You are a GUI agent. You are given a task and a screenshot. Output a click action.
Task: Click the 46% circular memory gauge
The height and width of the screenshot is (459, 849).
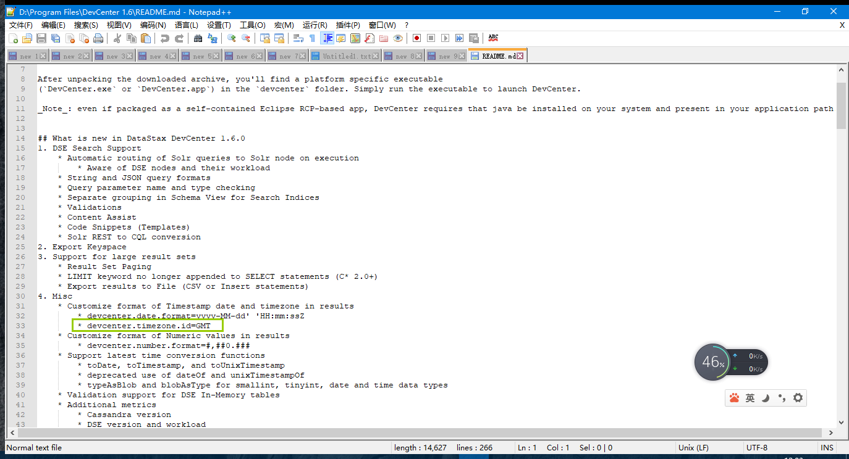pos(712,362)
